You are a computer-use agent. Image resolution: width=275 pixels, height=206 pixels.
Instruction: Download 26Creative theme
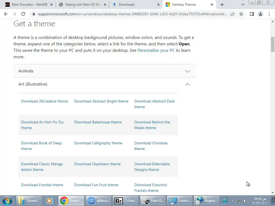pyautogui.click(x=45, y=101)
